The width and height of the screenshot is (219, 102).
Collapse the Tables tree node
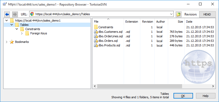[12, 25]
